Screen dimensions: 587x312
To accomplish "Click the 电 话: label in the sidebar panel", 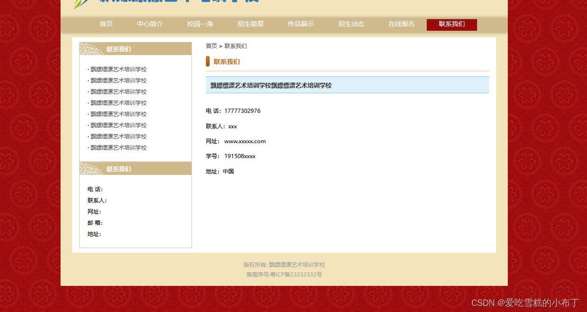I will [x=95, y=189].
